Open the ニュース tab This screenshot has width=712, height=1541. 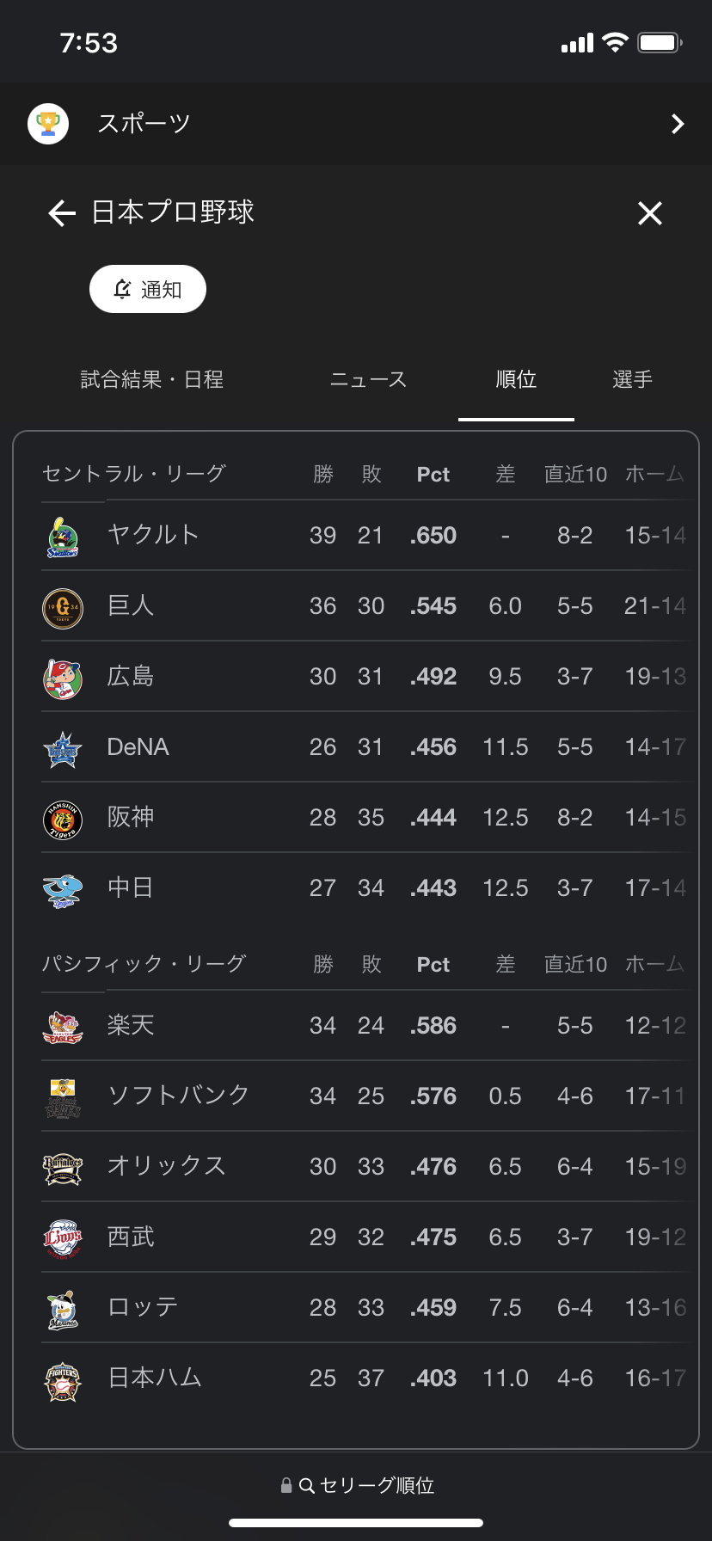coord(369,379)
